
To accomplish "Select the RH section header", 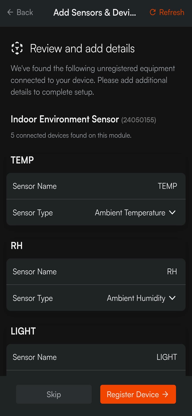I will [x=17, y=246].
